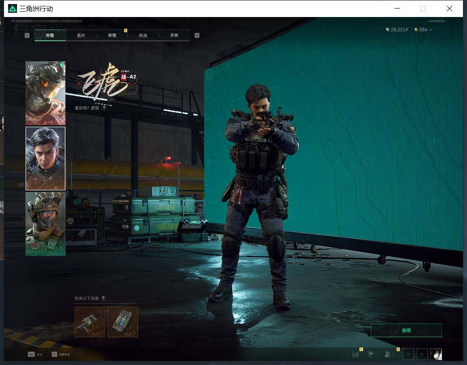This screenshot has width=467, height=365.
Task: Switch to the 外观 tab
Action: [50, 35]
